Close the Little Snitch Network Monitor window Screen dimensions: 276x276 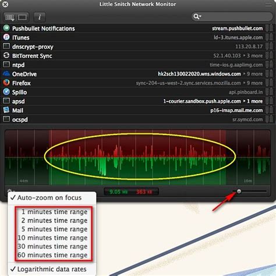point(5,4)
